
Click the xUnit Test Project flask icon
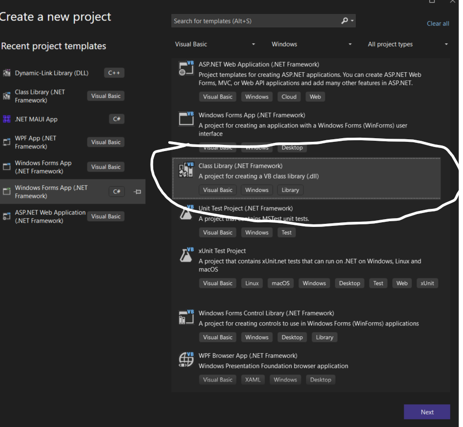[186, 255]
